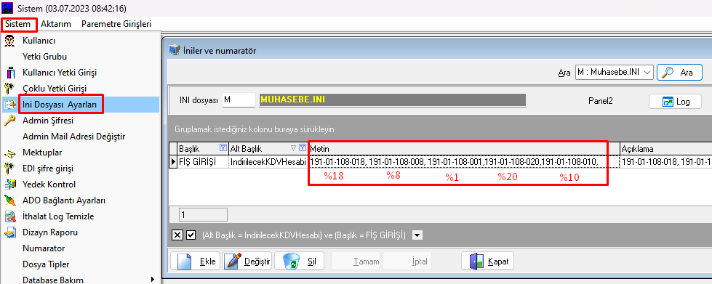The image size is (712, 284).
Task: Click the Dizayn Raporu icon
Action: (9, 232)
